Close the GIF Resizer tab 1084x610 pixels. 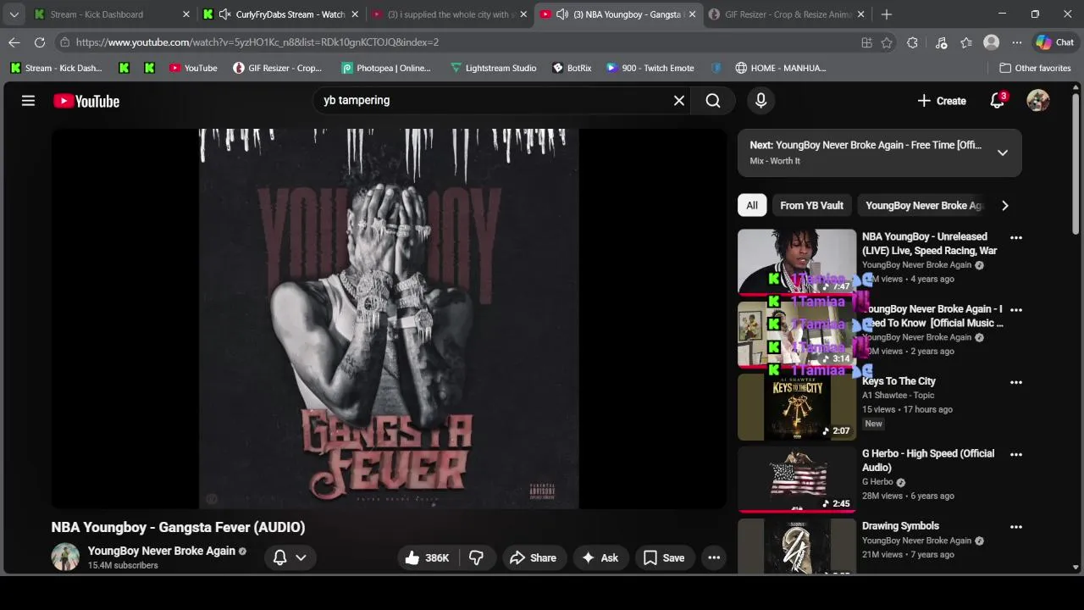pos(861,14)
